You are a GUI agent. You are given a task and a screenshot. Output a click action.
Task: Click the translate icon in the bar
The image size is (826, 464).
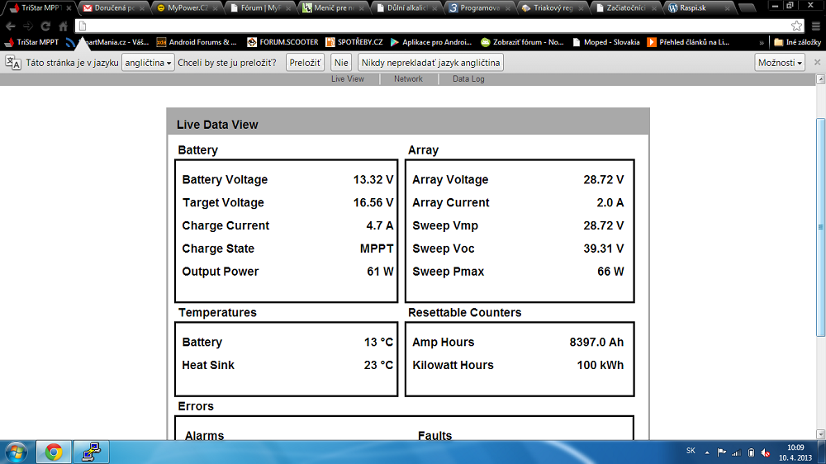point(13,63)
